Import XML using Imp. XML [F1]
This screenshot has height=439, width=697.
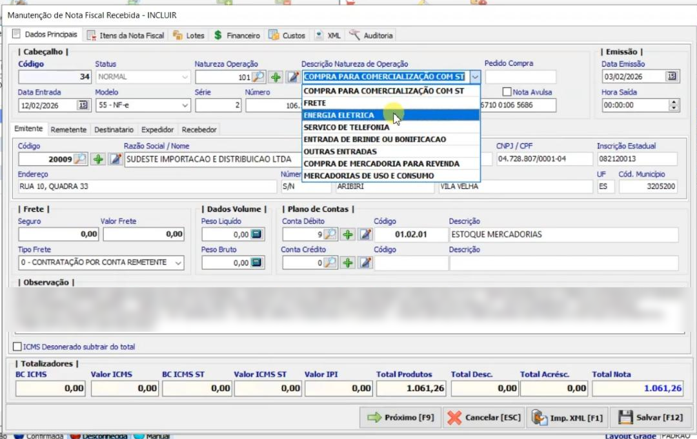[x=568, y=417]
